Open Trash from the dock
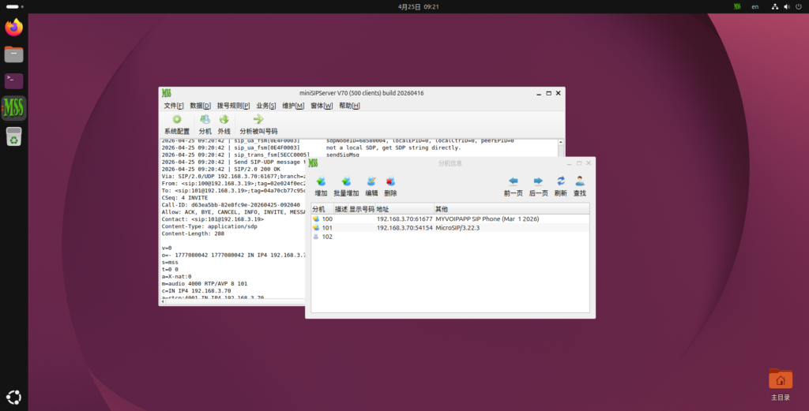809x411 pixels. (14, 136)
